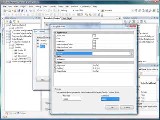Image resolution: width=160 pixels, height=120 pixels.
Task: Click the Save toolbar icon
Action: [x=19, y=10]
